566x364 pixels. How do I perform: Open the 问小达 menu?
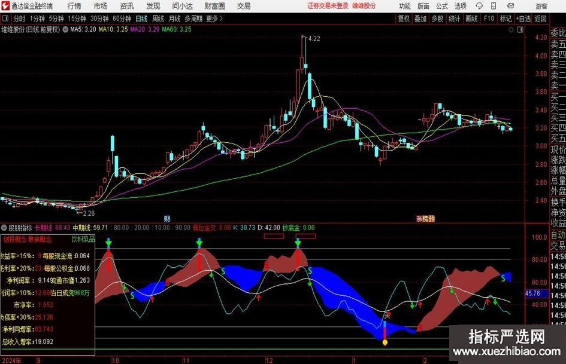(x=182, y=6)
